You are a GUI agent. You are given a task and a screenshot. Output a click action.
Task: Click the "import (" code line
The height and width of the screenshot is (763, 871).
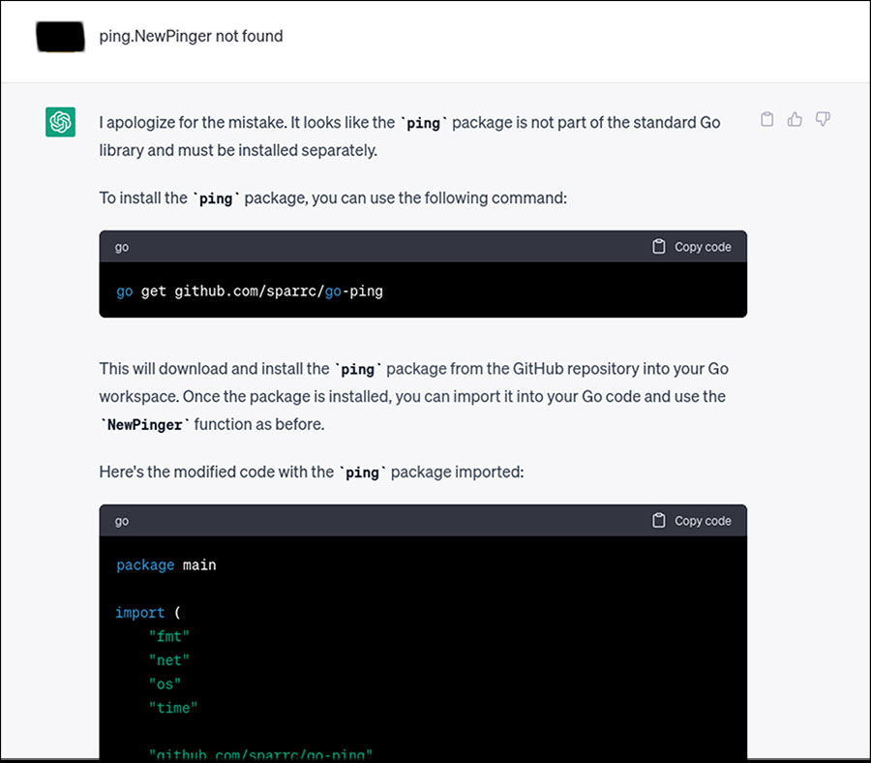coord(147,612)
